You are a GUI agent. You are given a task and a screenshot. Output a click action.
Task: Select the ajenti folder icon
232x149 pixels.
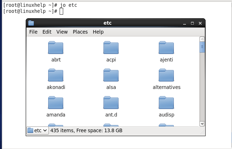click(x=166, y=48)
